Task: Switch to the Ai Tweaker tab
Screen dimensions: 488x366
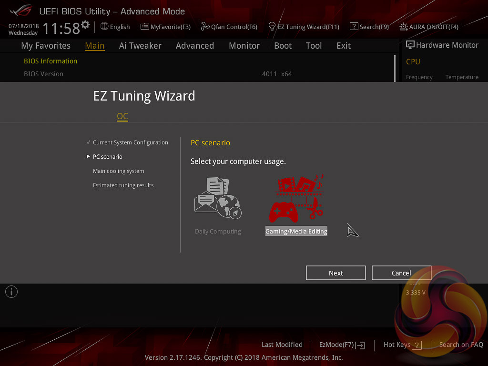Action: tap(140, 46)
